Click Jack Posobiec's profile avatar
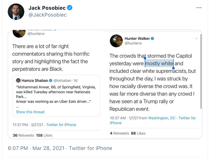The image size is (210, 160). click(x=16, y=12)
